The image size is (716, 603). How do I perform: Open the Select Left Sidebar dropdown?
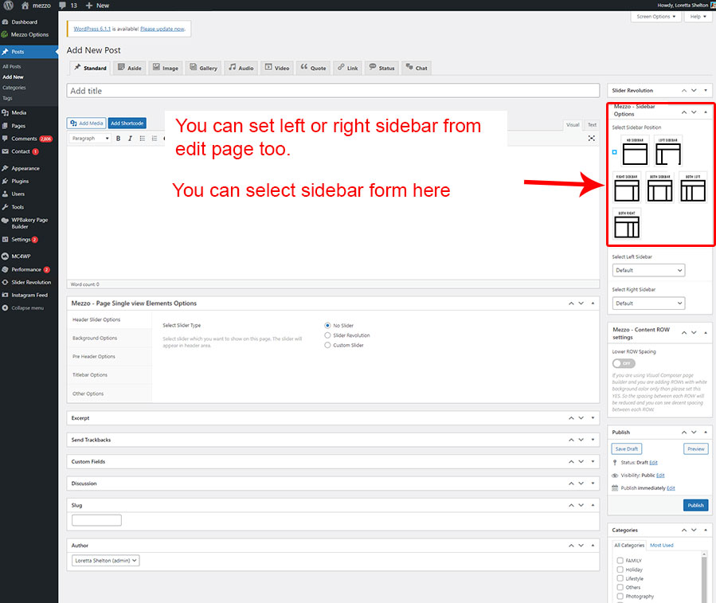point(648,271)
